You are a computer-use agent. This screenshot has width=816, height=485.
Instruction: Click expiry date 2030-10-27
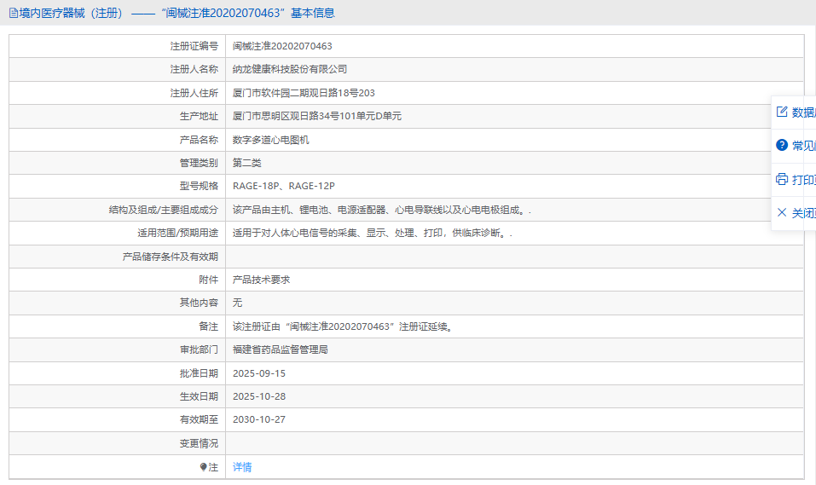point(259,419)
